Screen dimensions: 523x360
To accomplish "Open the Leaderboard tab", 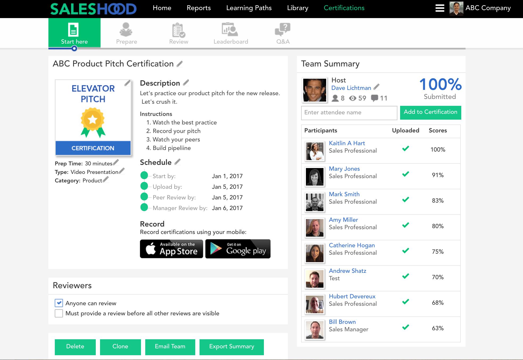I will coord(231,34).
